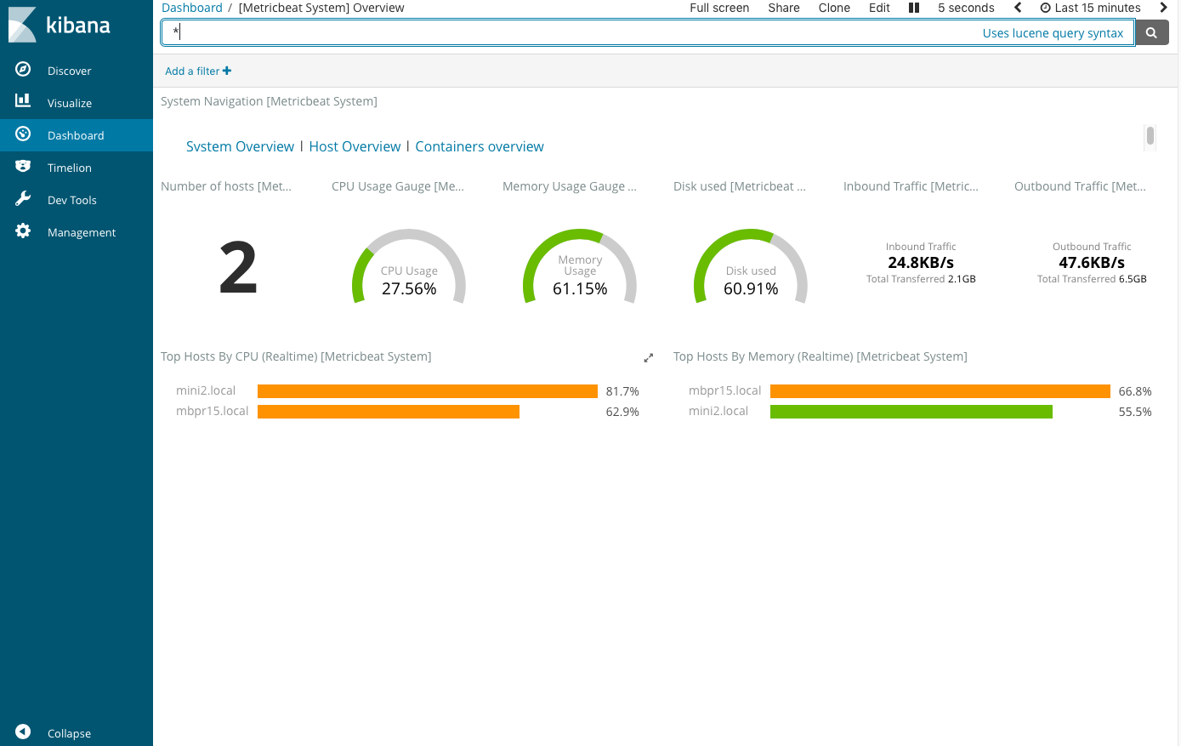Click 55.5% memory value
Viewport: 1181px width, 746px height.
tap(1135, 412)
